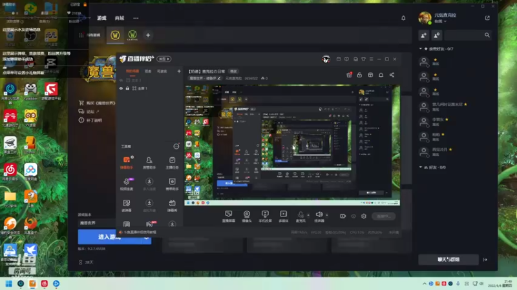
Task: Open the 论坛 forum link
Action: coord(89,111)
